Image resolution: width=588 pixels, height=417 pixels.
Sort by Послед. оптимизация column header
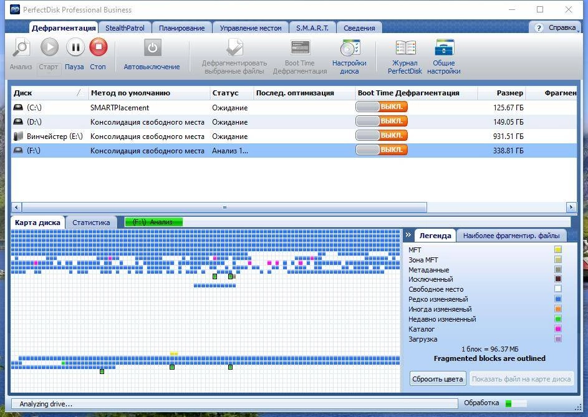click(304, 93)
